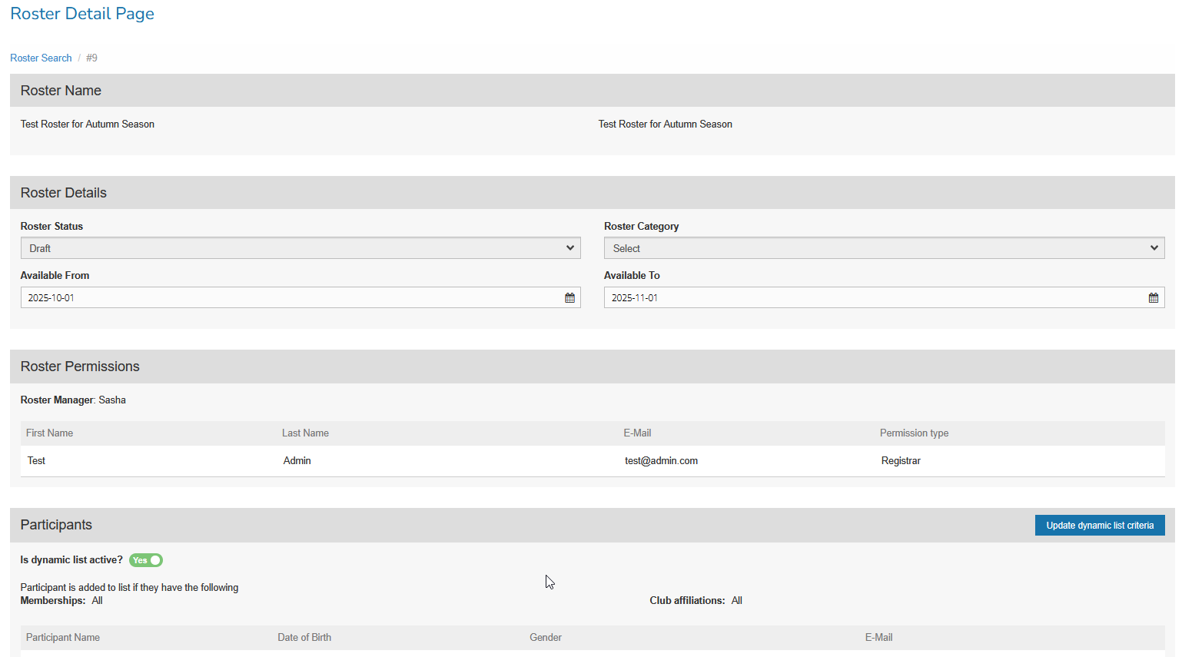The image size is (1182, 657).
Task: Select the test@admin.com email cell
Action: click(x=661, y=461)
